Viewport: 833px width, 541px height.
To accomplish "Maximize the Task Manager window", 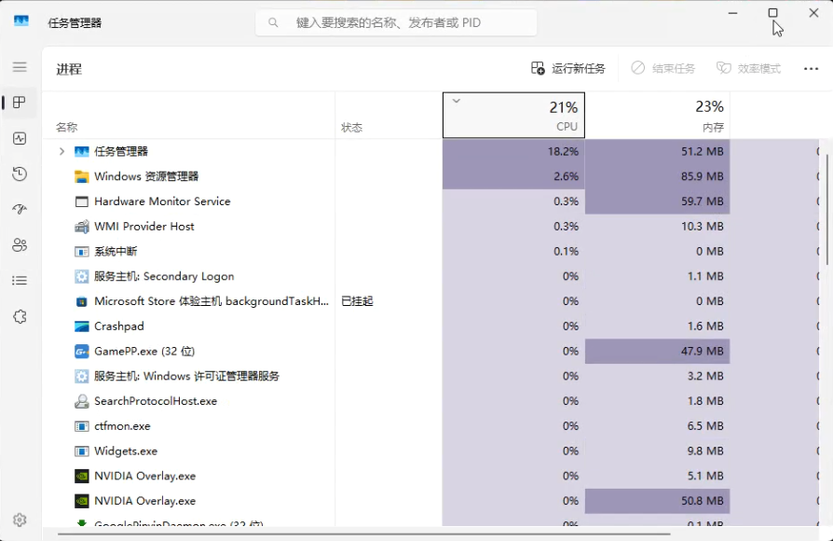I will [x=773, y=13].
